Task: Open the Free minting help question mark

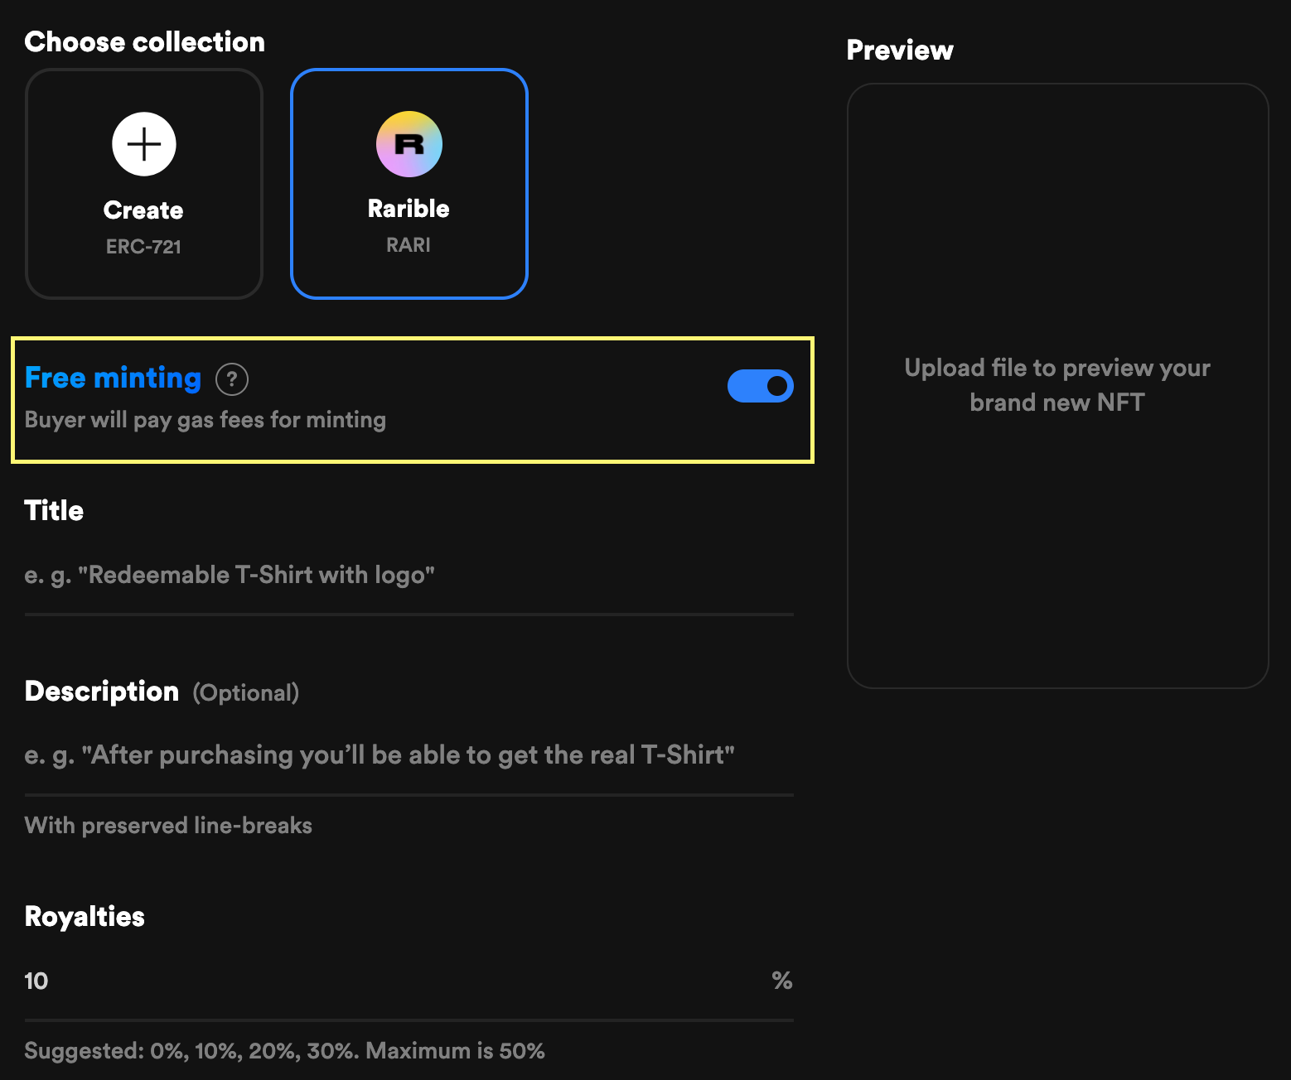Action: pos(232,379)
